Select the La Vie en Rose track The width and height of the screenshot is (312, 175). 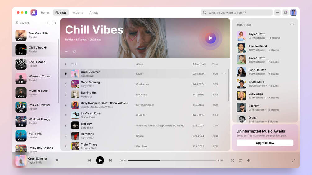click(144, 115)
